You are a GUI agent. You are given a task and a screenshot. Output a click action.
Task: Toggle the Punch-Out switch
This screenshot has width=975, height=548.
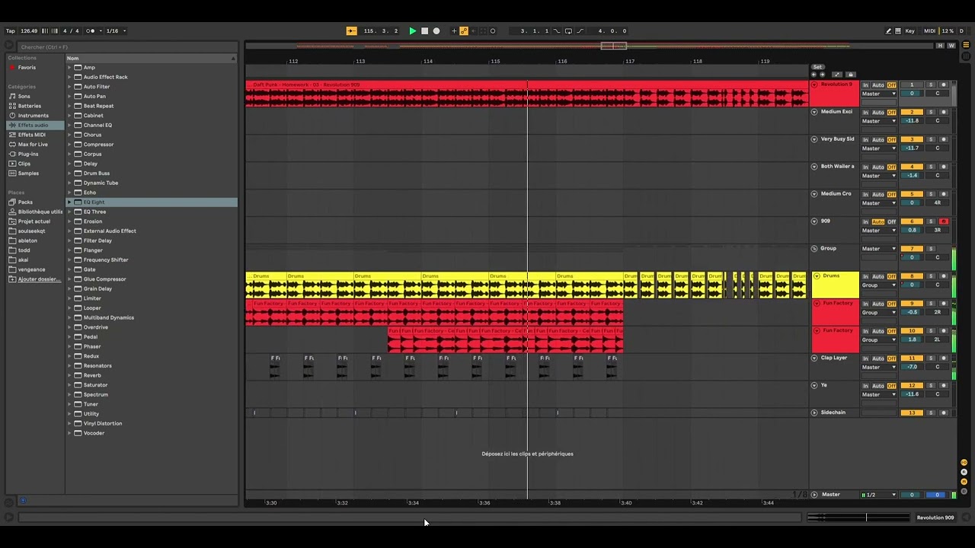(580, 31)
